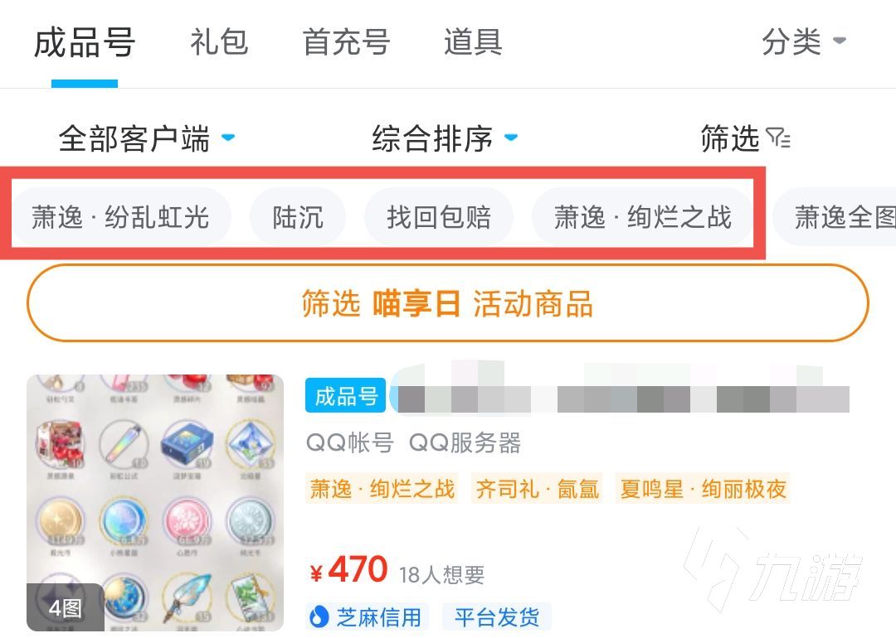The height and width of the screenshot is (638, 896).
Task: Switch to the 礼包 tab
Action: click(x=219, y=43)
